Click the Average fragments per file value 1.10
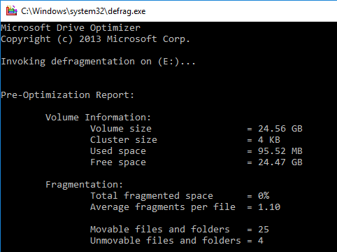The height and width of the screenshot is (252, 337). [269, 207]
